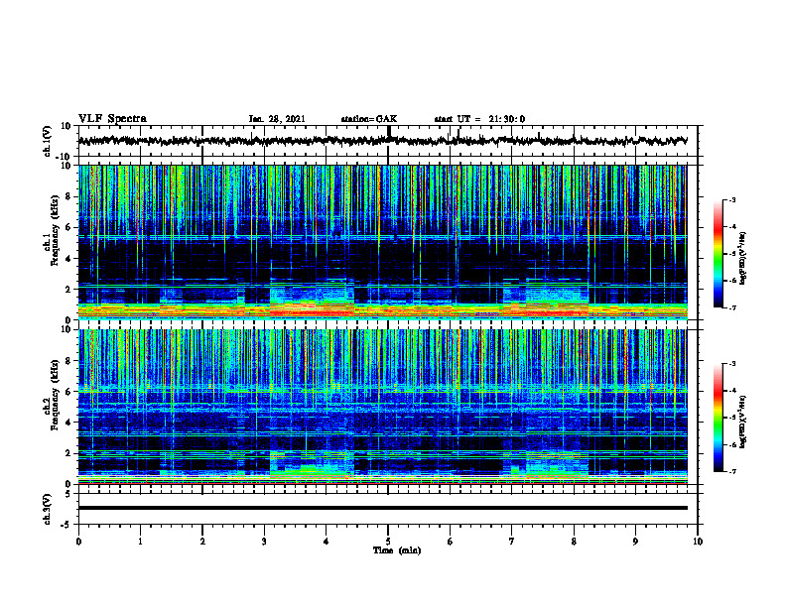The height and width of the screenshot is (607, 786).
Task: Click the "8" tick on ch.1 frequency axis
Action: coord(68,197)
